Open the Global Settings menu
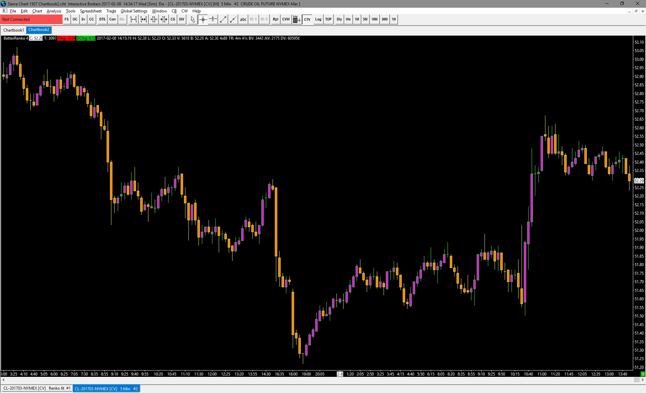Screen dimensions: 646x393 point(134,11)
